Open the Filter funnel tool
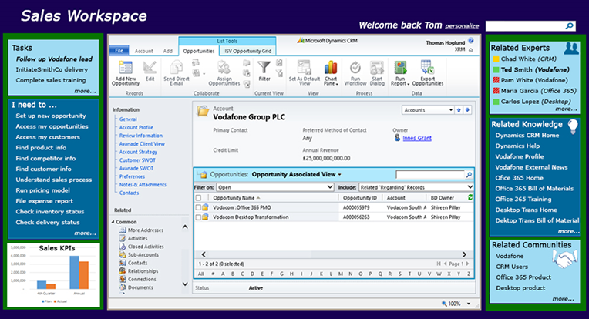The height and width of the screenshot is (319, 589). [x=264, y=69]
